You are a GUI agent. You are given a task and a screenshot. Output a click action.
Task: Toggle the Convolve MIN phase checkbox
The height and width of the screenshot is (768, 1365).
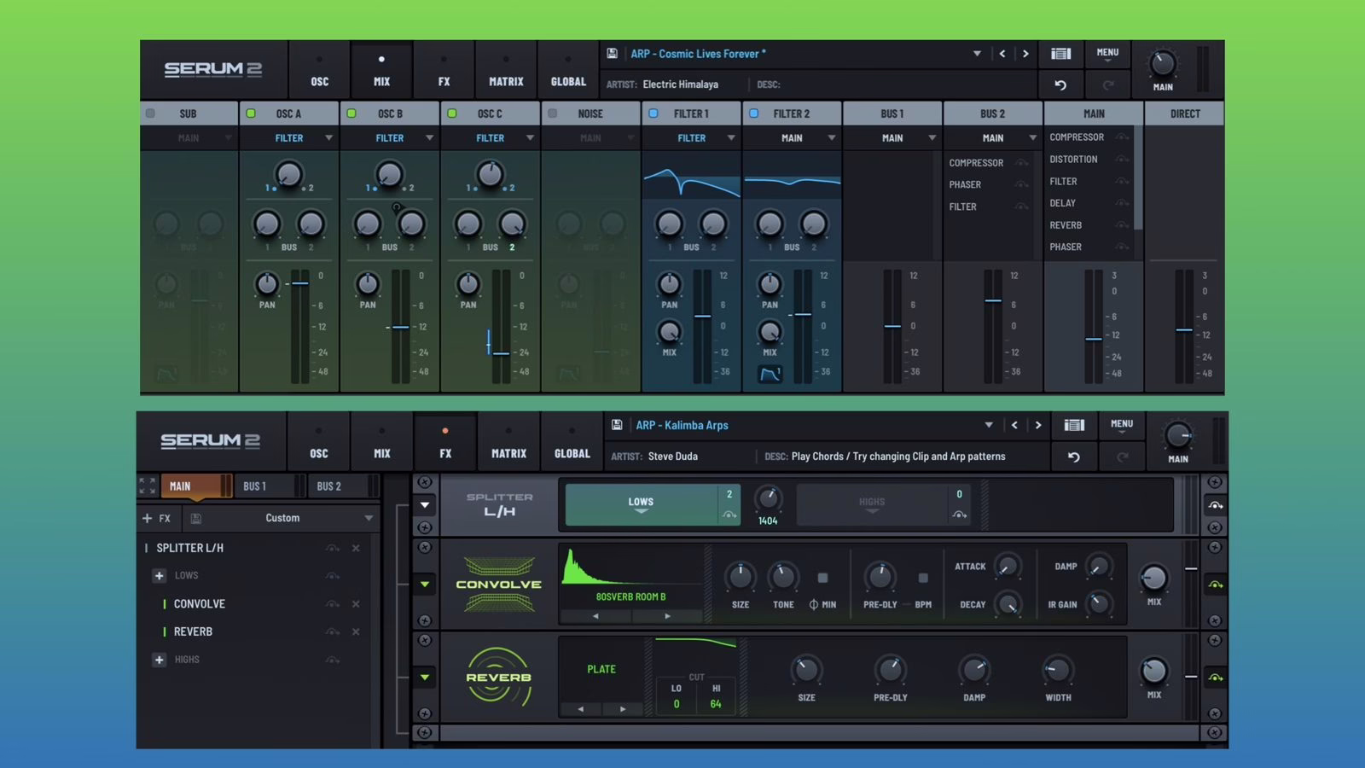[x=822, y=578]
